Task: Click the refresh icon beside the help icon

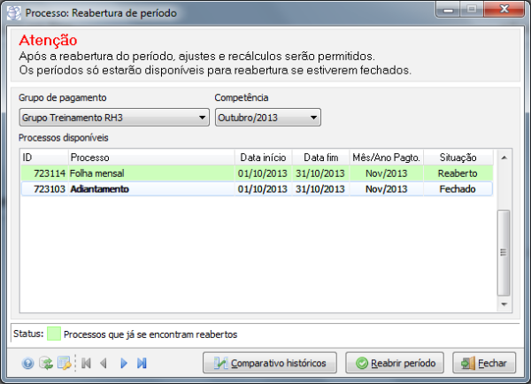Action: [x=45, y=363]
